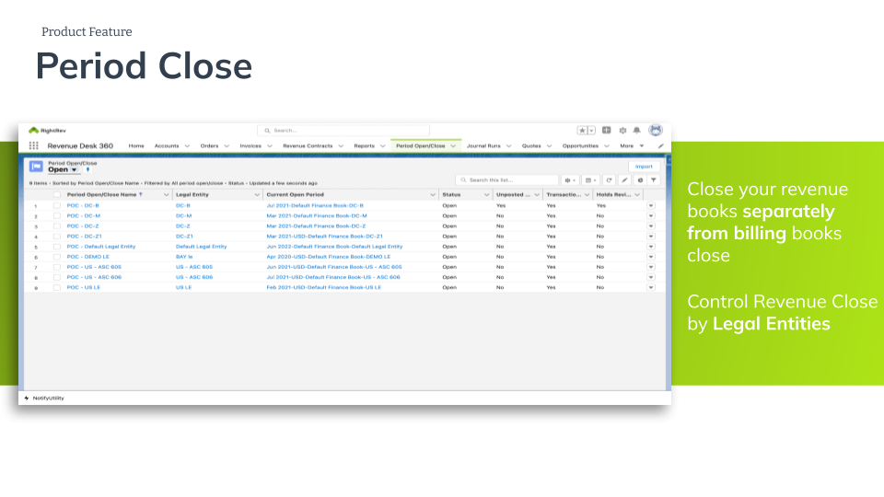Open the App Launcher grid icon
Image resolution: width=884 pixels, height=497 pixels.
(34, 145)
